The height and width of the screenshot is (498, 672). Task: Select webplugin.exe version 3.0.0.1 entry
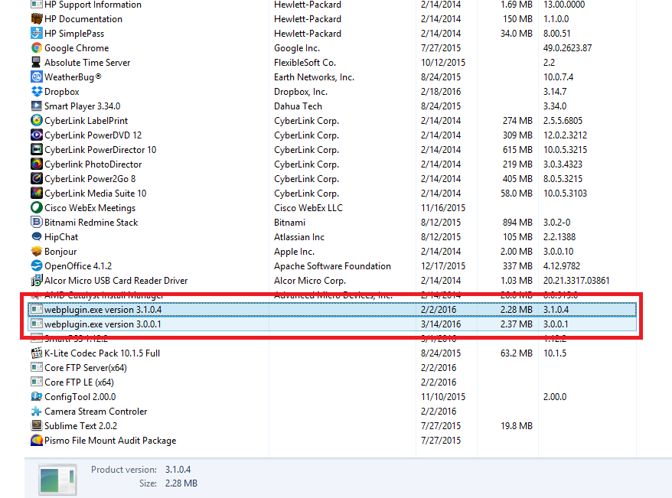click(332, 324)
